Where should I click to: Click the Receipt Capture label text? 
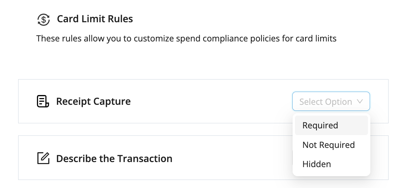pyautogui.click(x=93, y=101)
